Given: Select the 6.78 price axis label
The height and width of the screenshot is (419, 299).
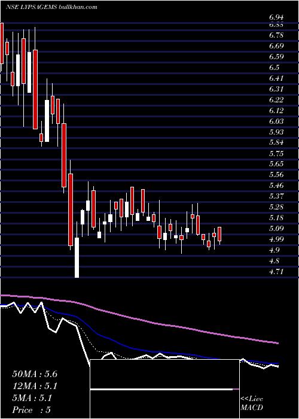Looking at the screenshot, I should coord(276,35).
